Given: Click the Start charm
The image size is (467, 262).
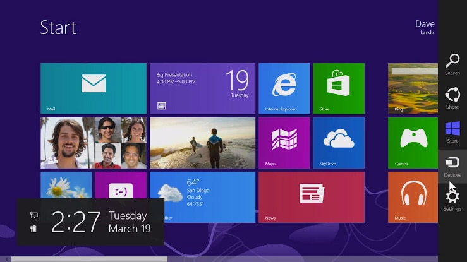Looking at the screenshot, I should 452,132.
